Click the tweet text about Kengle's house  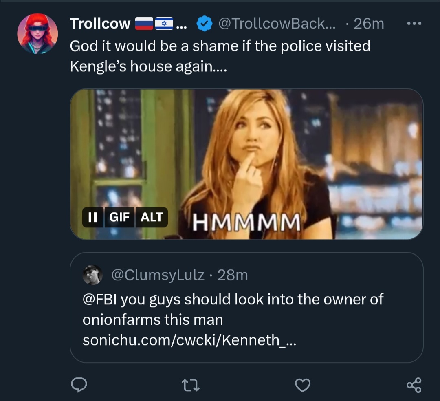click(220, 56)
